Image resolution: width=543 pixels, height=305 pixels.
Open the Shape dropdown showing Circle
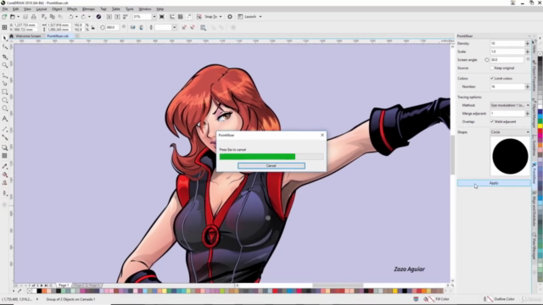[510, 132]
